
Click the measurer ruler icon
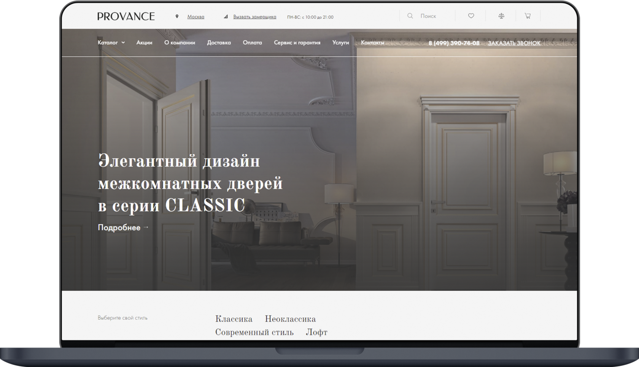(226, 17)
